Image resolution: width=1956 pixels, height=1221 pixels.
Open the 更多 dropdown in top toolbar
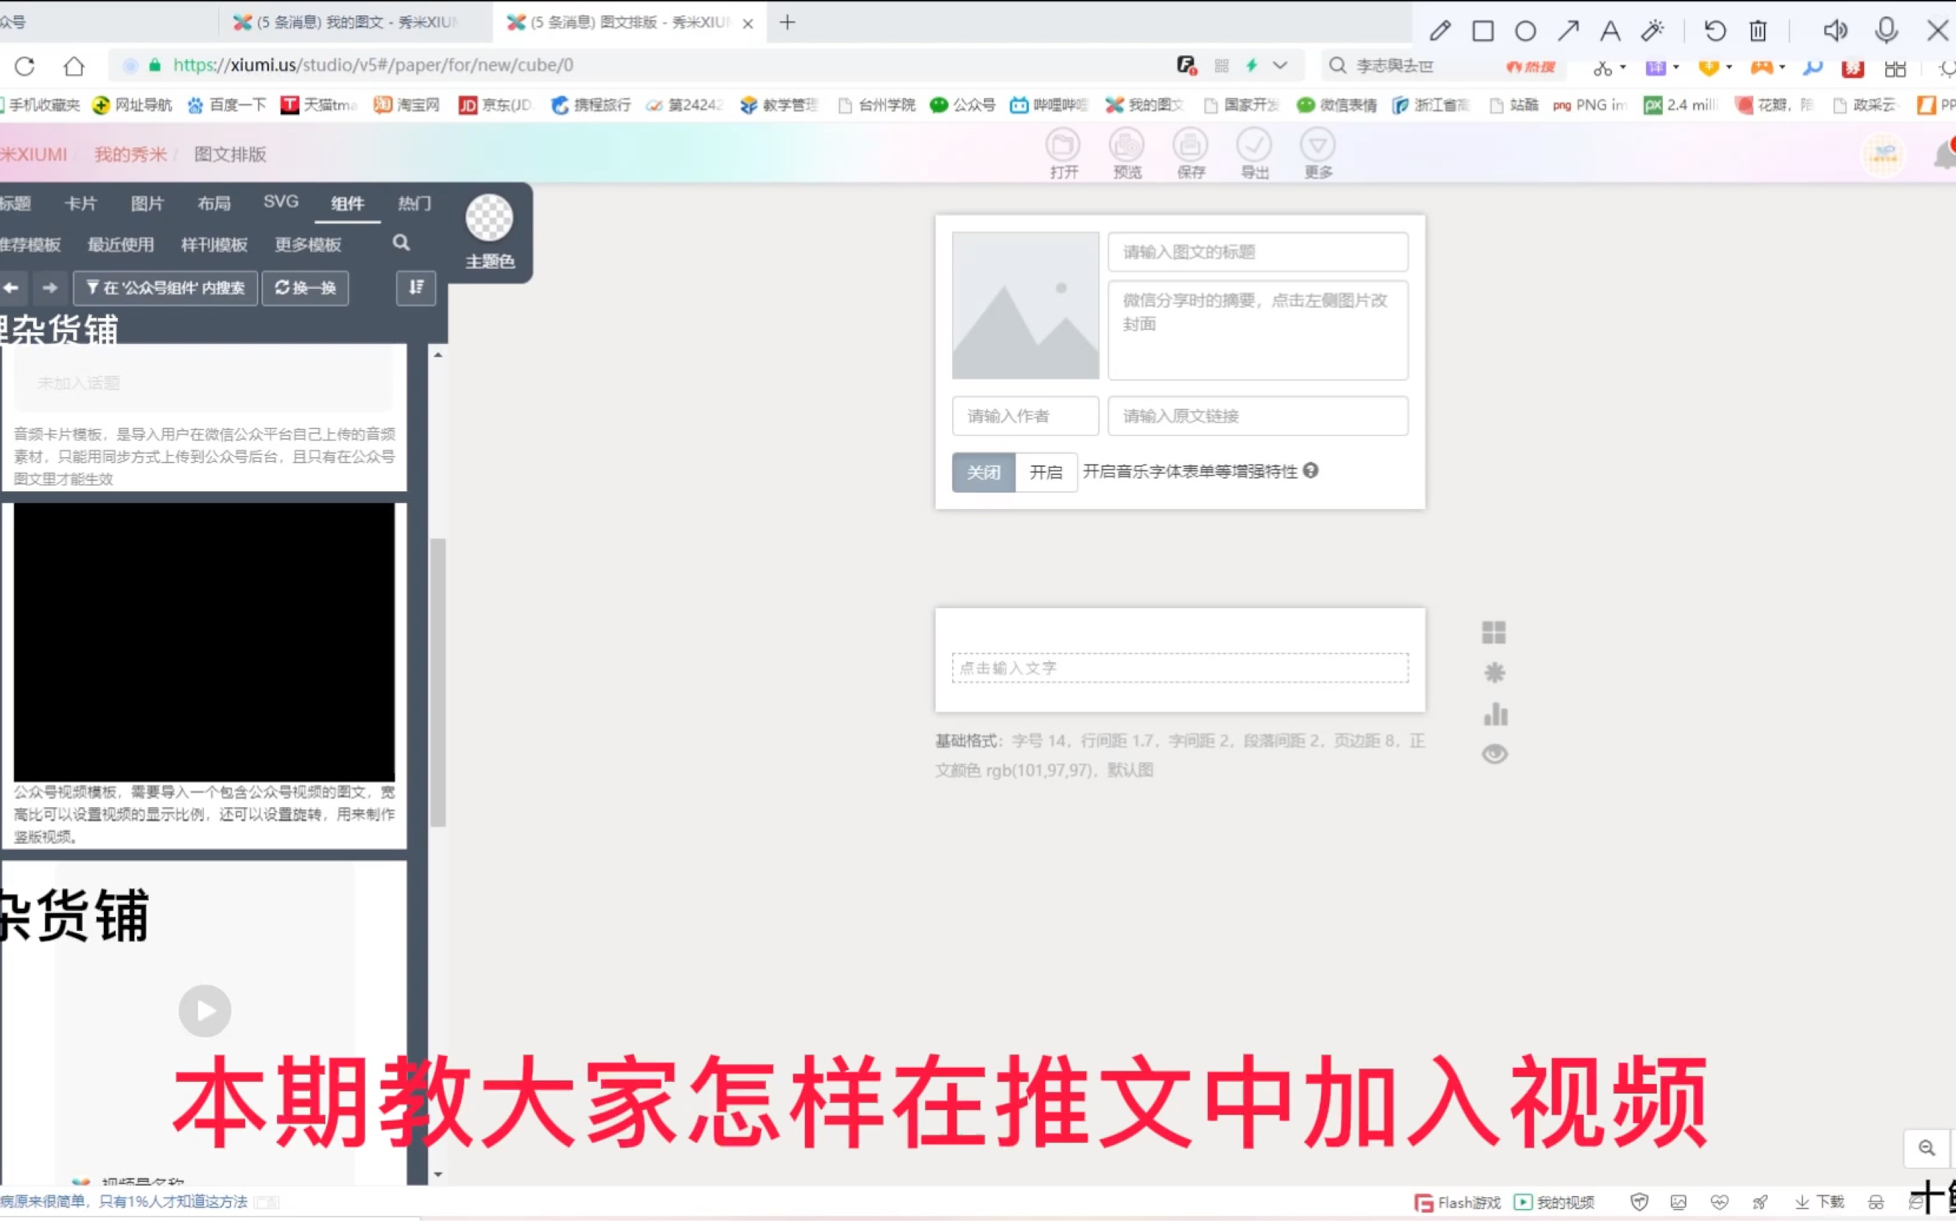click(1318, 145)
